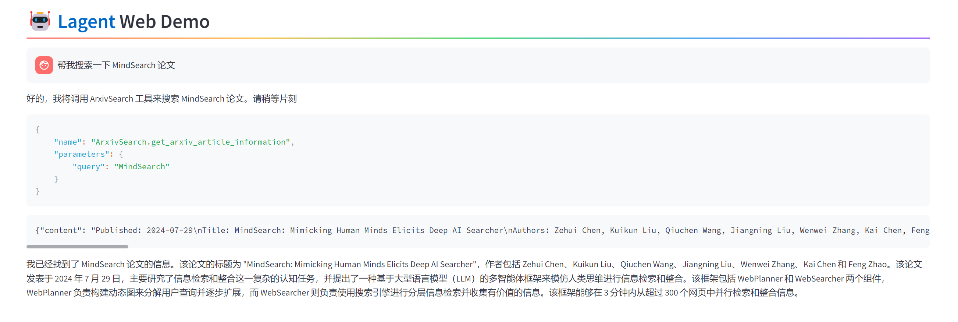Viewport: 958px width, 322px height.
Task: Click the opening brace of the JSON block
Action: pyautogui.click(x=38, y=130)
